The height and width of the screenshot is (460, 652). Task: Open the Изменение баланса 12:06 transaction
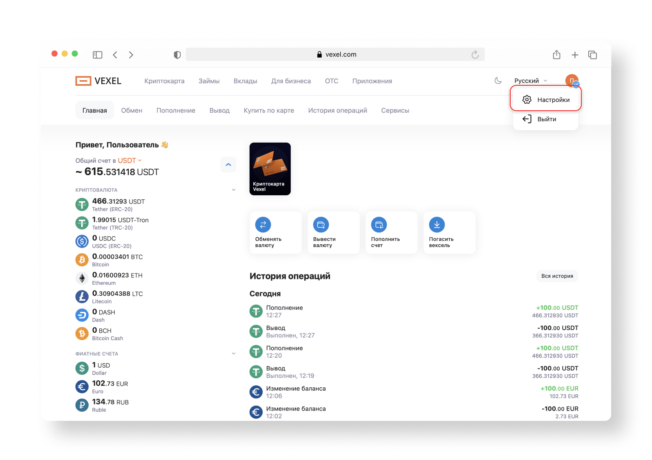click(414, 392)
